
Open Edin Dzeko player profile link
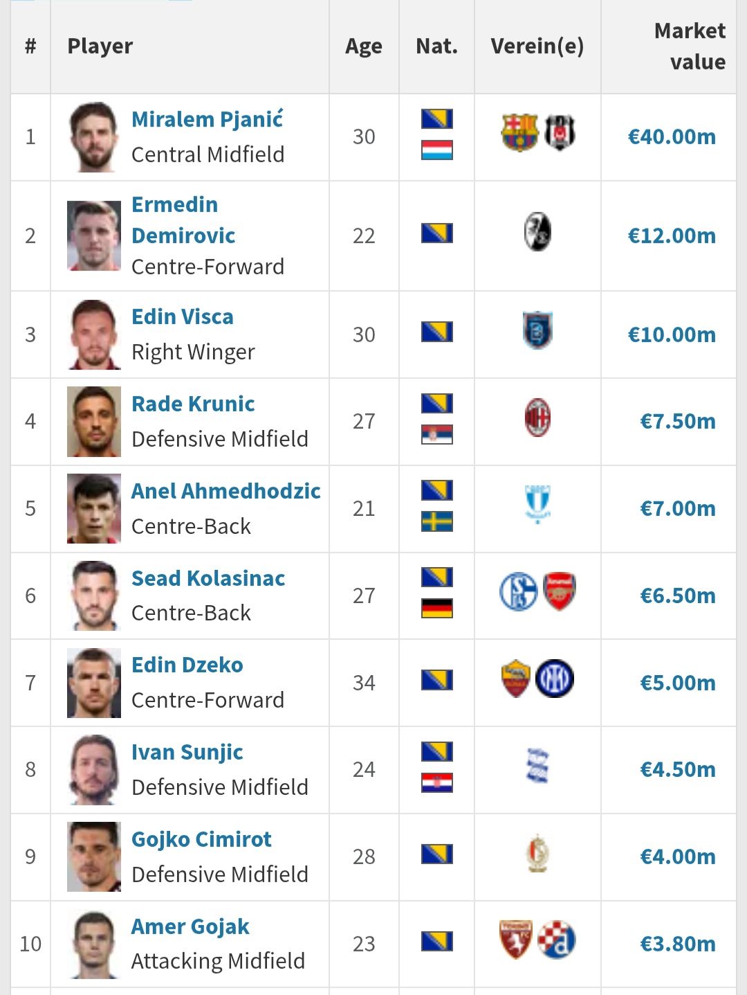pyautogui.click(x=187, y=665)
